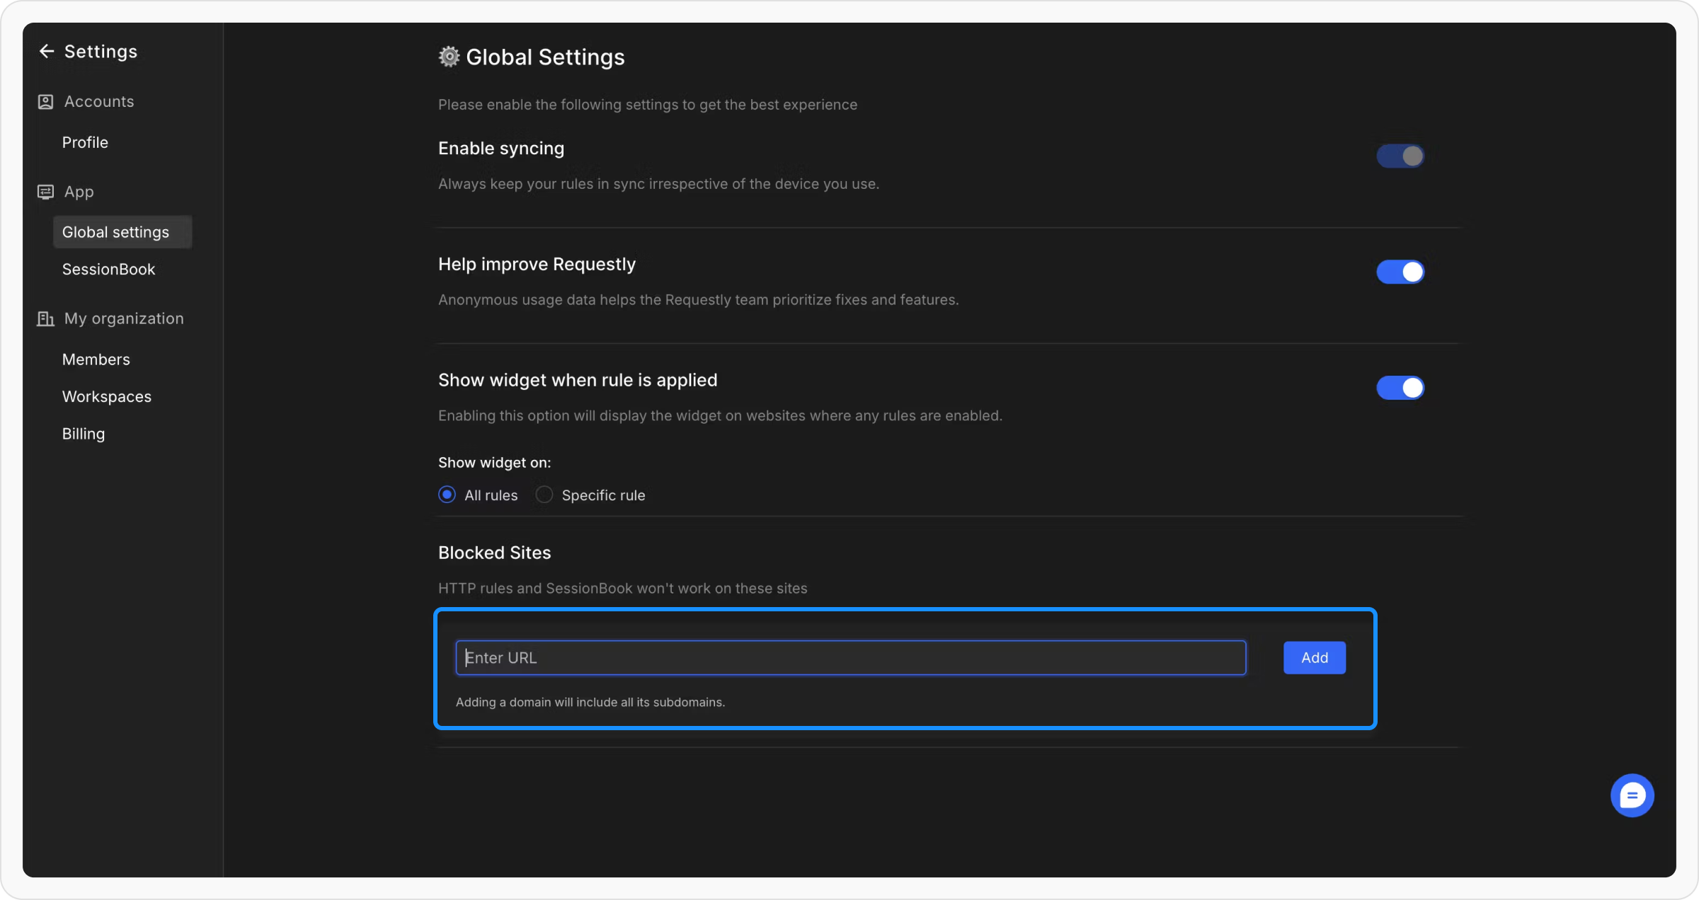
Task: Click the App section monitor icon
Action: [45, 192]
